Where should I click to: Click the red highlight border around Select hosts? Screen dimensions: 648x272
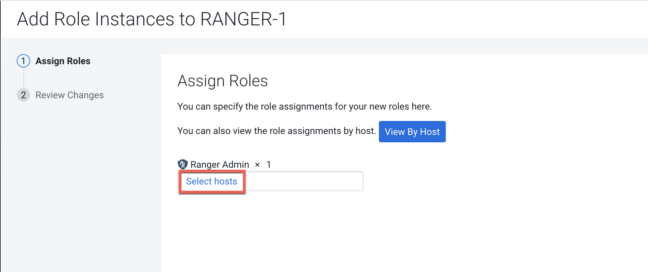(245, 181)
